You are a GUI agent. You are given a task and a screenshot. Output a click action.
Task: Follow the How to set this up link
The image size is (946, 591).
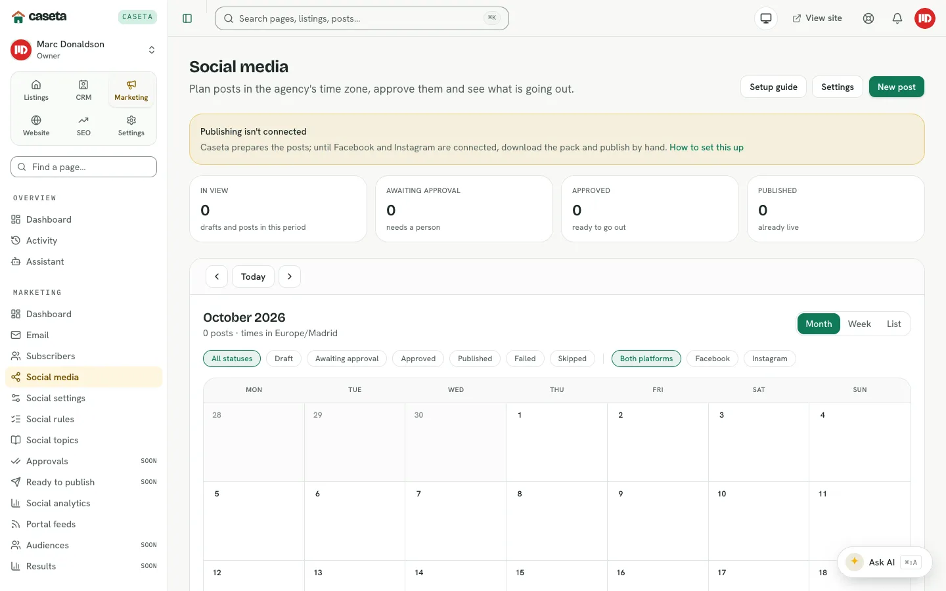(706, 147)
